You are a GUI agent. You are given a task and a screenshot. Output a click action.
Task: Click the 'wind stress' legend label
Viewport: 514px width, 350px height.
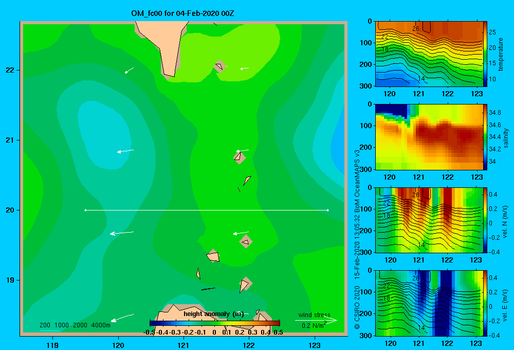[x=314, y=315]
